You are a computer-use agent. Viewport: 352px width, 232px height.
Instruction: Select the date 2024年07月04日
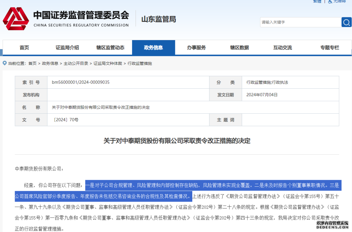[262, 95]
